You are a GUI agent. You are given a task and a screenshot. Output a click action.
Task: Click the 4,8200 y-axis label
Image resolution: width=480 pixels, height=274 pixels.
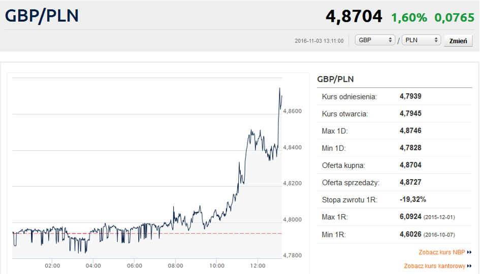293,184
